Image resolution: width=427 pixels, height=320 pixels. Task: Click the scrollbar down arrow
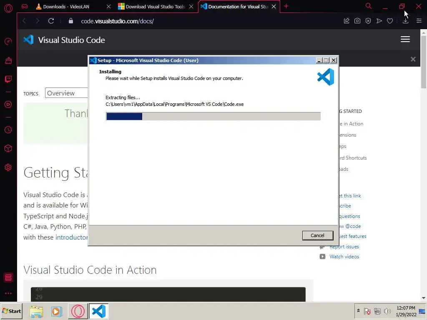[424, 298]
